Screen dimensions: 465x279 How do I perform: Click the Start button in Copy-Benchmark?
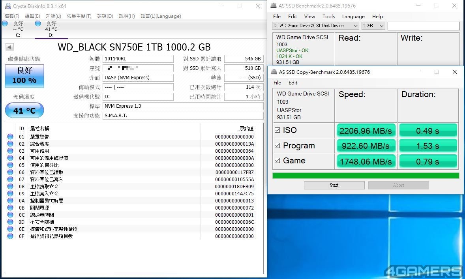coord(334,185)
